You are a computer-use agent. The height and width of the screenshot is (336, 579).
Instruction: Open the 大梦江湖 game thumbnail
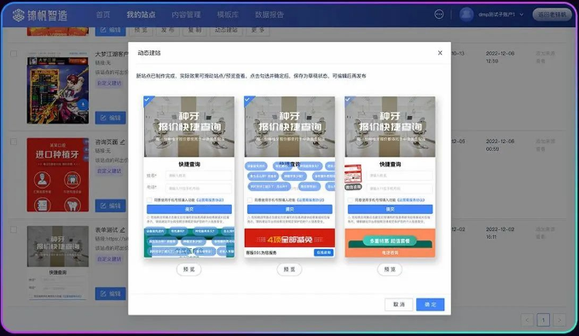click(x=58, y=88)
